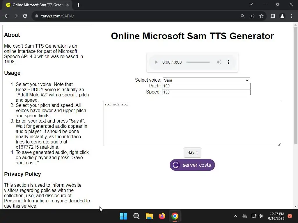Click the Pitch input field

point(206,86)
